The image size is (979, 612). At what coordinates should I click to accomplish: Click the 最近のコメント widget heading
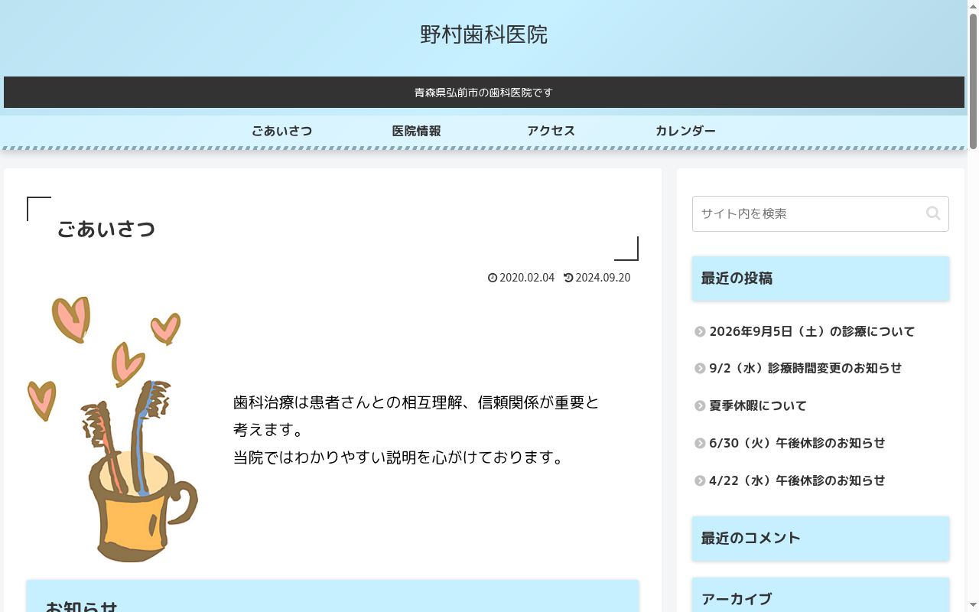821,538
